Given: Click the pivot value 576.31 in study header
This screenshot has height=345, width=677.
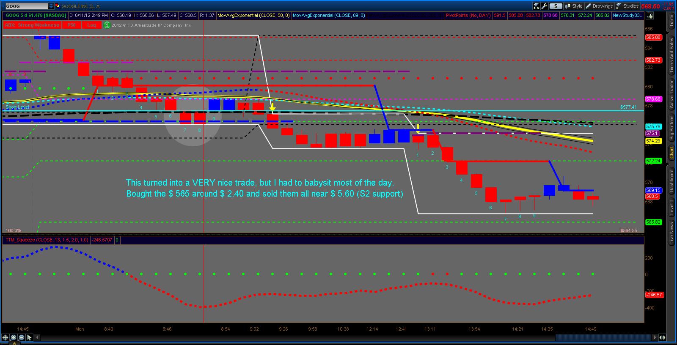Looking at the screenshot, I should [568, 16].
